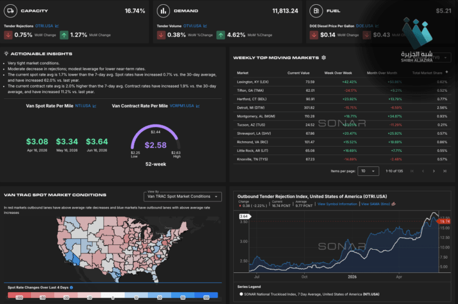Click the 16.74% capacity value
This screenshot has height=304, width=458.
(135, 11)
